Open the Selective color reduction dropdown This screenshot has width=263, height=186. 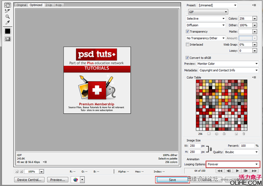[206, 18]
